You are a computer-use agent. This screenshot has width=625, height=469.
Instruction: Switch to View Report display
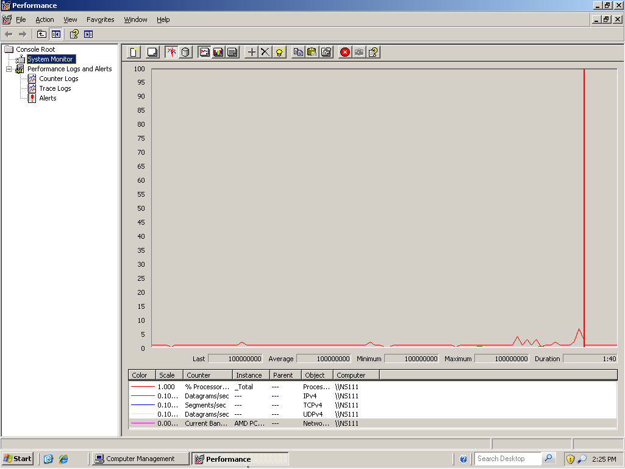pyautogui.click(x=232, y=52)
